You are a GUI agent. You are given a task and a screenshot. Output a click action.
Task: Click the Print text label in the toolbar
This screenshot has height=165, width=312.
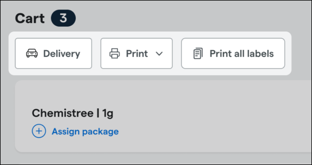(137, 54)
